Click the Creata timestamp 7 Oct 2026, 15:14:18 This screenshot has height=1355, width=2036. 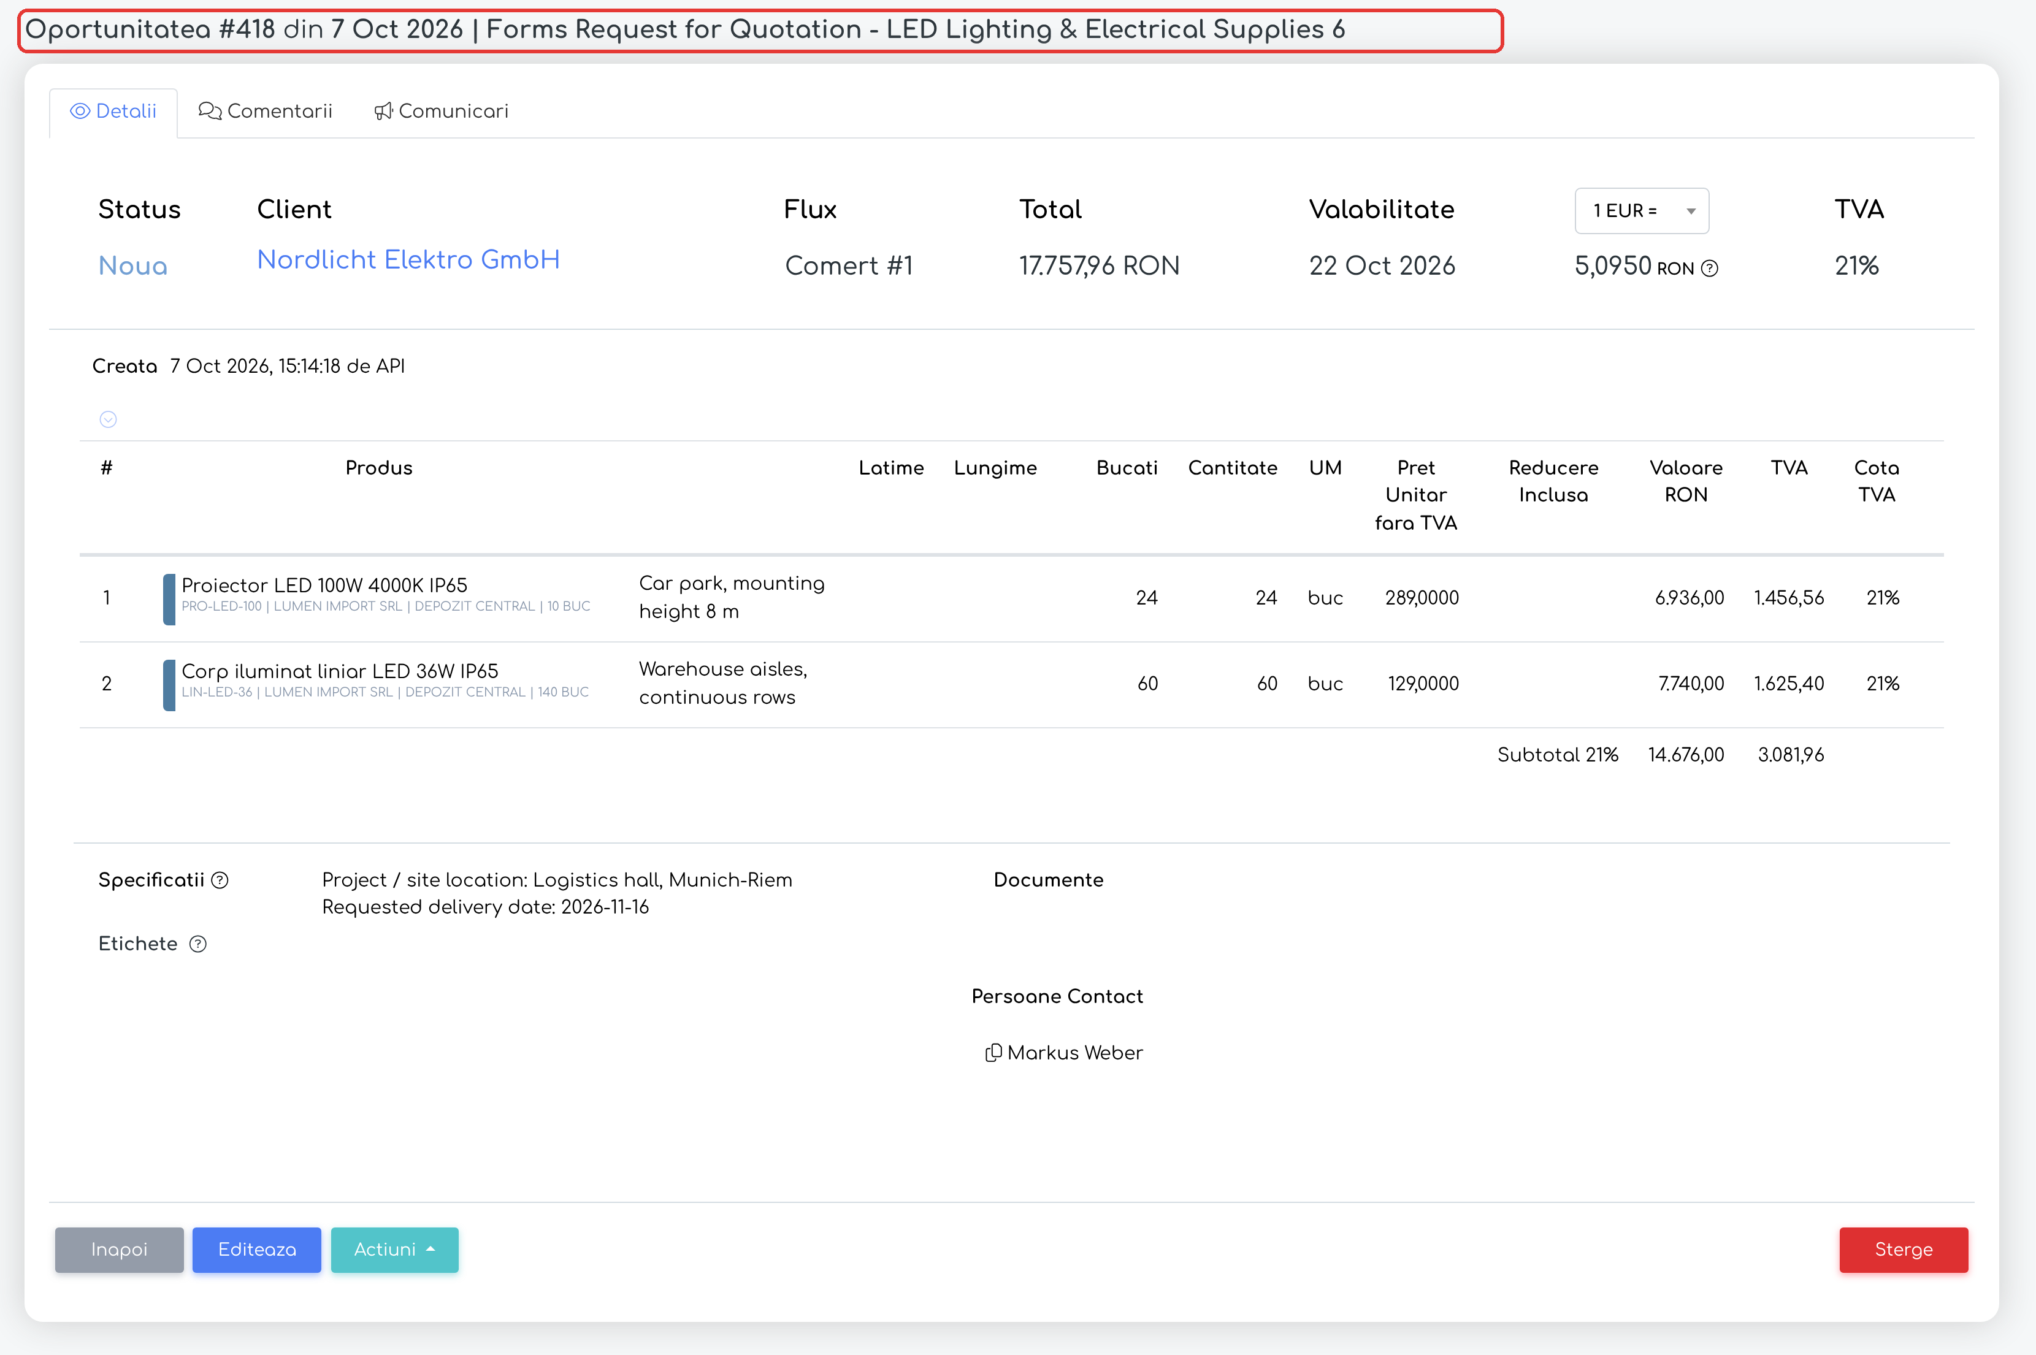tap(255, 367)
